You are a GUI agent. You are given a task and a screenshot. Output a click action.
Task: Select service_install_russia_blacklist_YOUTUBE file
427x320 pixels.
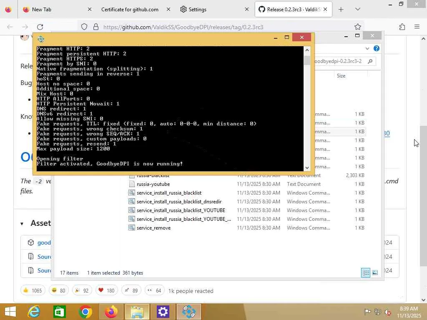[181, 210]
